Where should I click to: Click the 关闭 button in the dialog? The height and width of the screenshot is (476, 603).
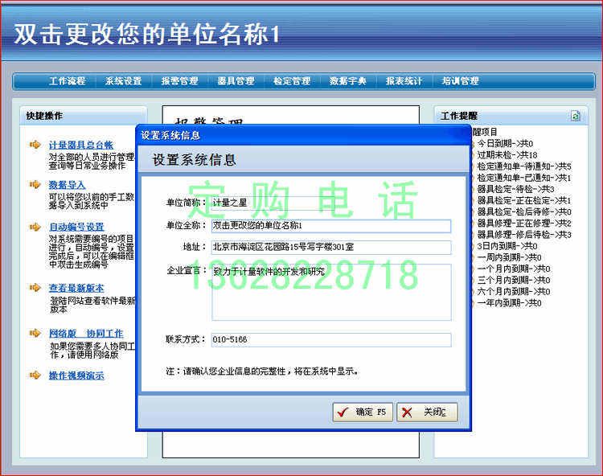click(x=427, y=412)
